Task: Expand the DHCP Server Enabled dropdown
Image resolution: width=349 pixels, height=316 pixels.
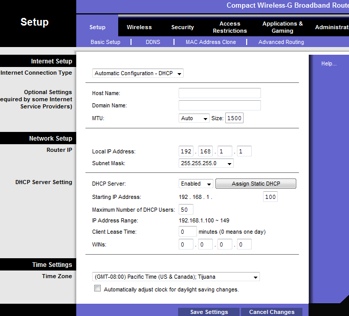Action: pos(196,184)
